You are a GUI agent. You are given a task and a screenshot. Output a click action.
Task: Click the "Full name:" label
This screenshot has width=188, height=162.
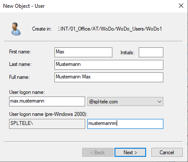19,77
